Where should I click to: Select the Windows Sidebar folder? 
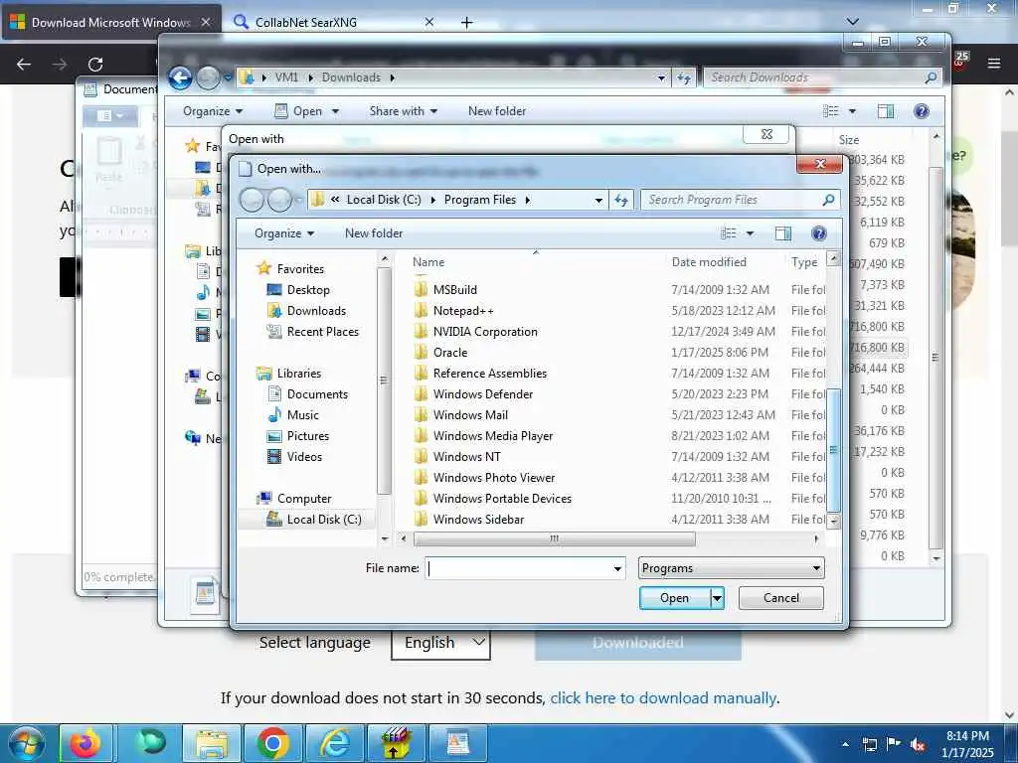pyautogui.click(x=478, y=519)
